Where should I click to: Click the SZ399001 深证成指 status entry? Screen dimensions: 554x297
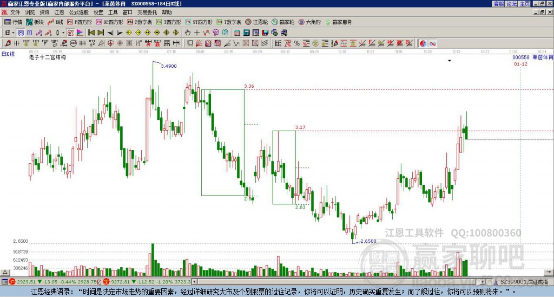[x=522, y=282]
